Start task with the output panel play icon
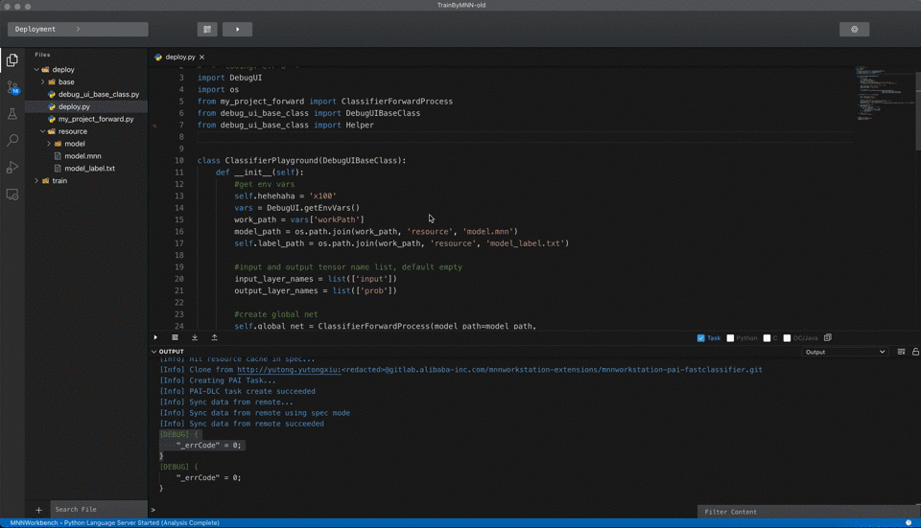The width and height of the screenshot is (921, 528). [x=155, y=337]
